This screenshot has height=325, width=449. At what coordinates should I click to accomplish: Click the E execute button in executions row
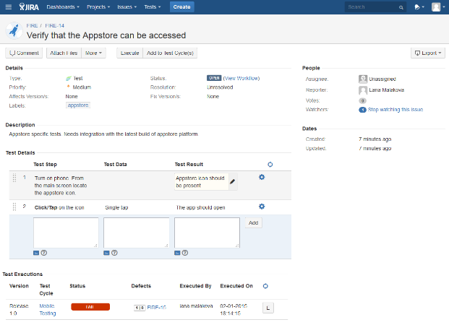click(268, 308)
